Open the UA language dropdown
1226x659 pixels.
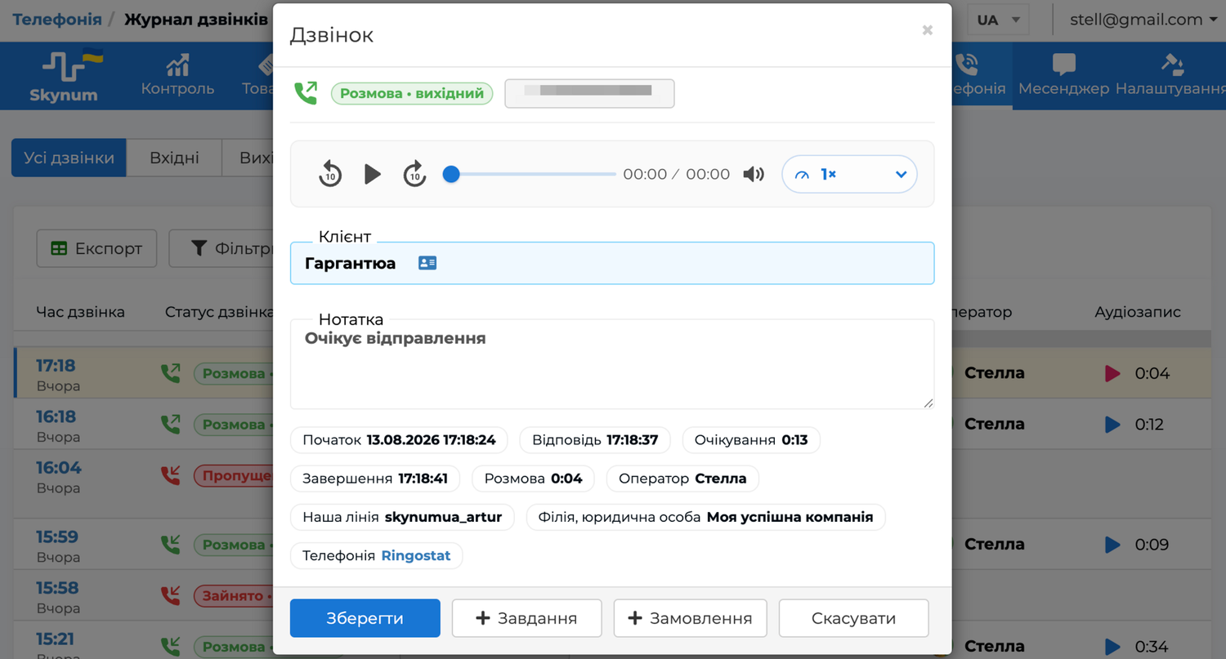coord(998,20)
